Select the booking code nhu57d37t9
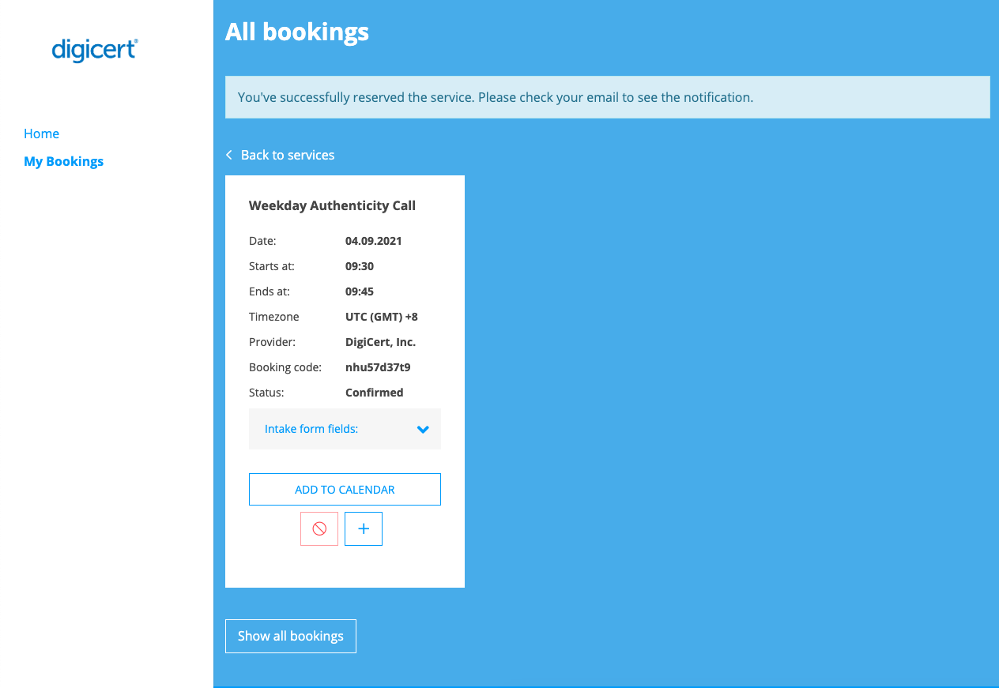 (378, 367)
